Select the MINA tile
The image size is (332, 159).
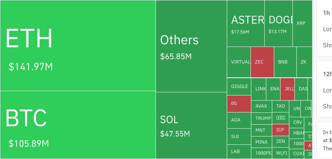pyautogui.click(x=261, y=142)
